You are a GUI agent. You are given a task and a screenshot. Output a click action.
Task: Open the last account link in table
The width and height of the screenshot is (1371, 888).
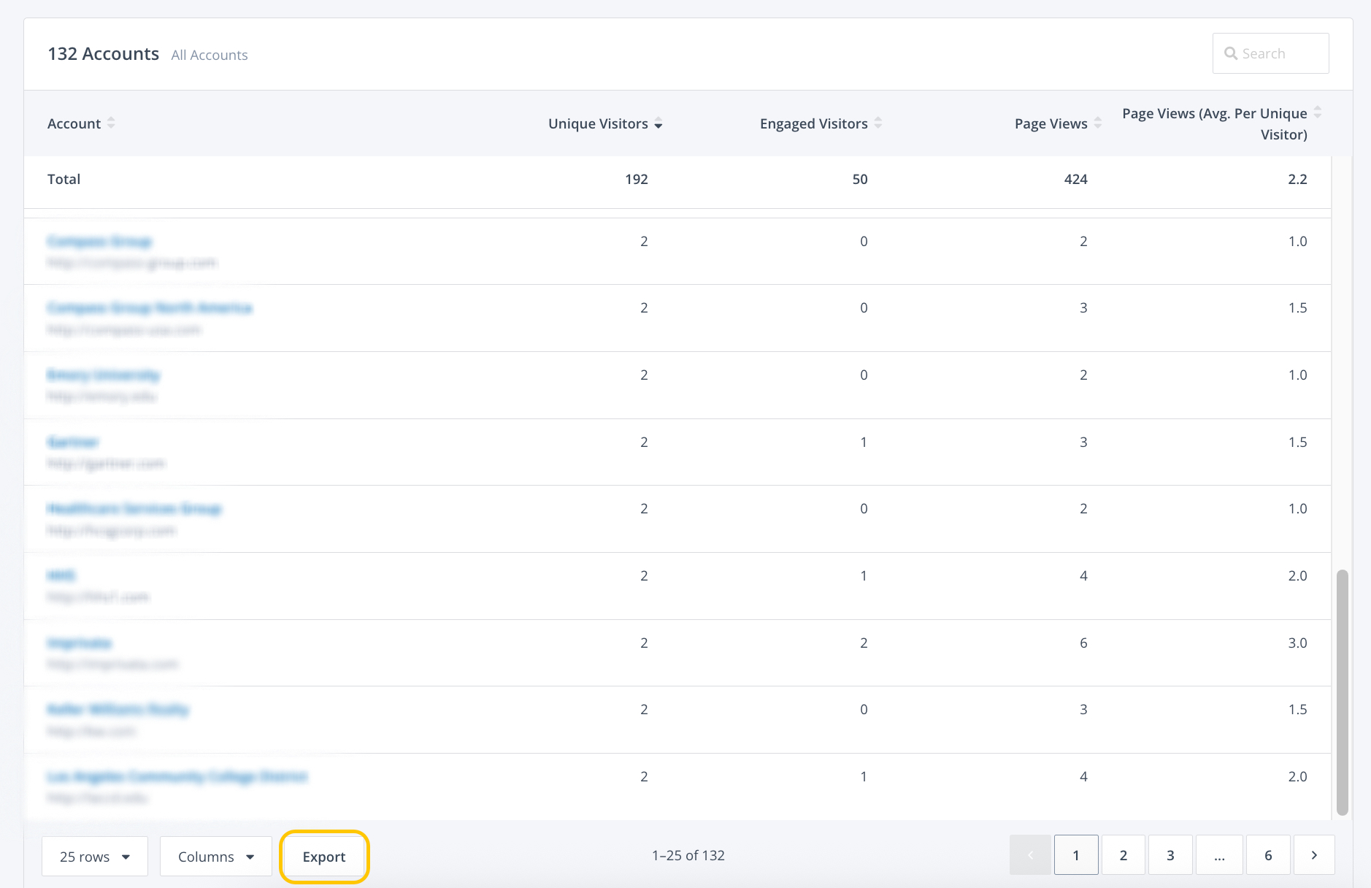click(177, 776)
